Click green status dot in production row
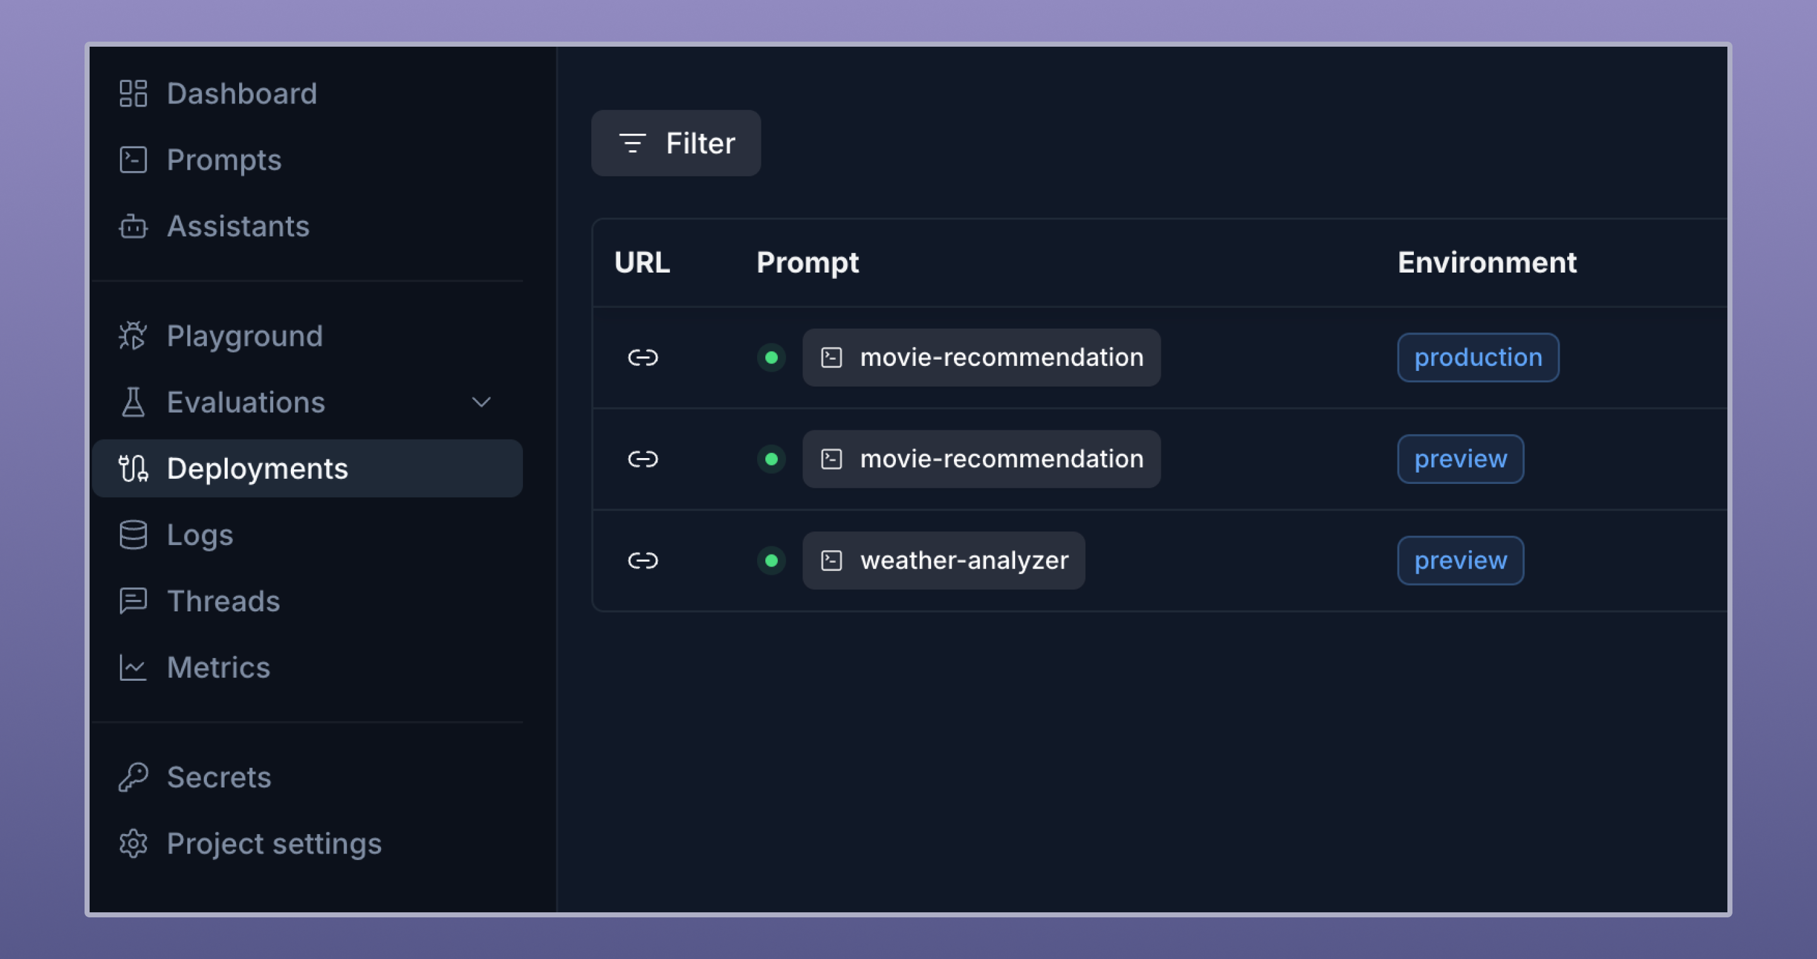 pos(771,358)
